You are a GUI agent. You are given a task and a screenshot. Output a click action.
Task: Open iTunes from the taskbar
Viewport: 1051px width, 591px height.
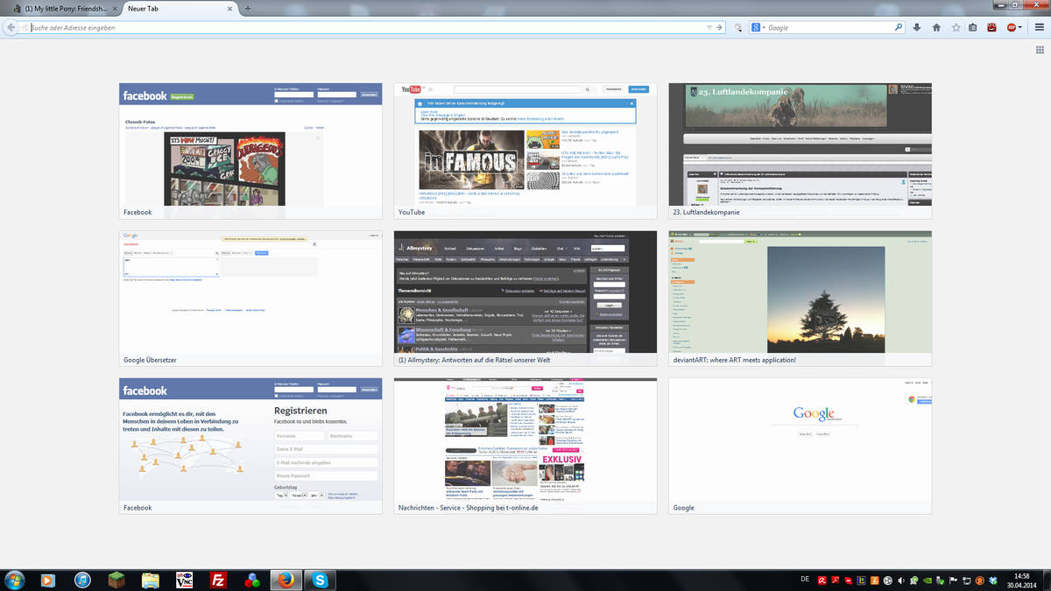83,580
